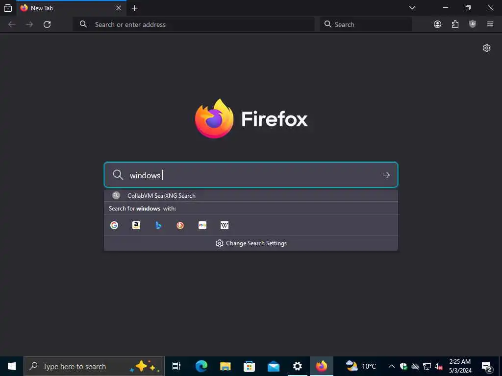The image size is (502, 376).
Task: Open new tab personalize gear
Action: tap(487, 48)
